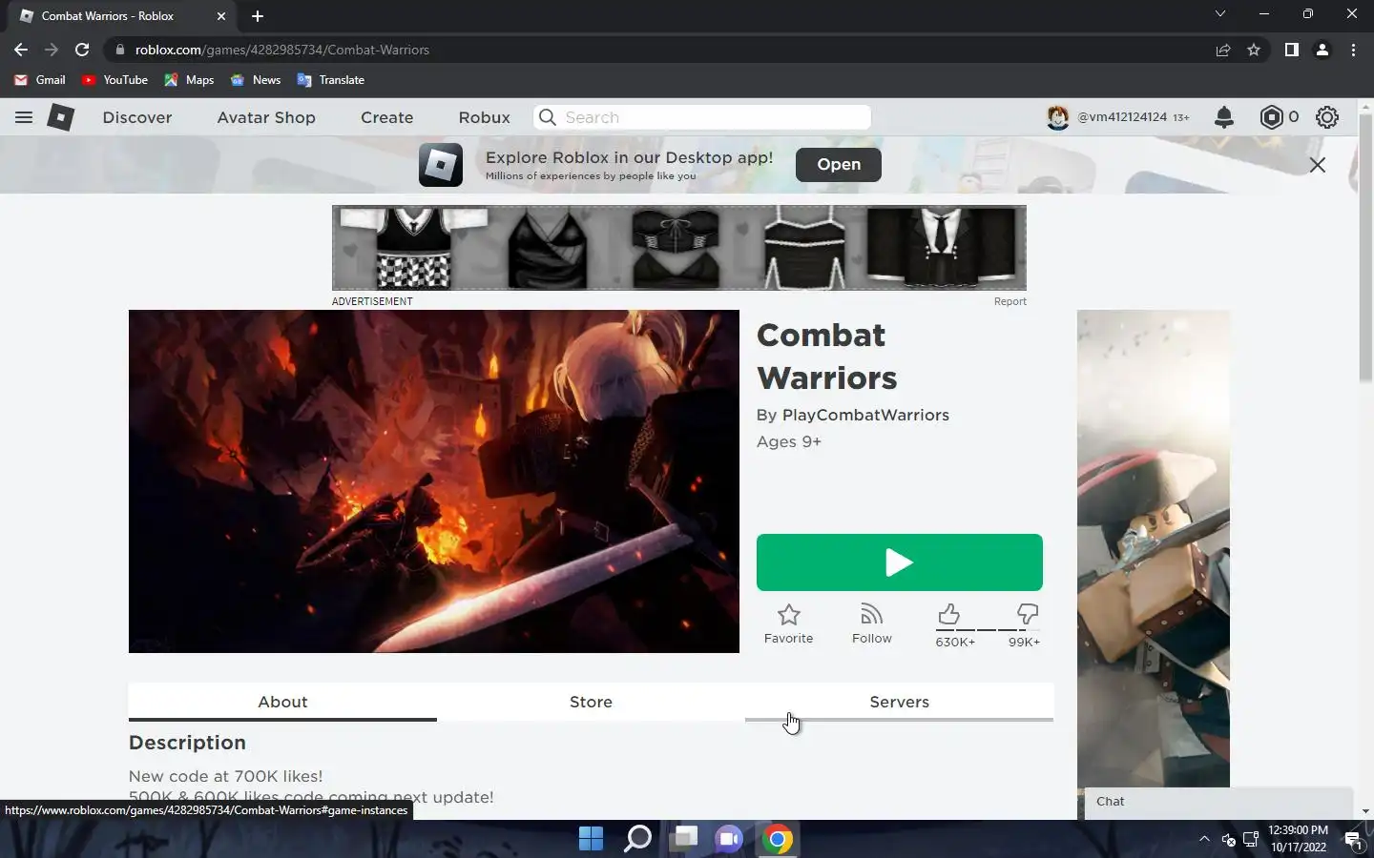Open the Translate bookmark

(x=331, y=80)
